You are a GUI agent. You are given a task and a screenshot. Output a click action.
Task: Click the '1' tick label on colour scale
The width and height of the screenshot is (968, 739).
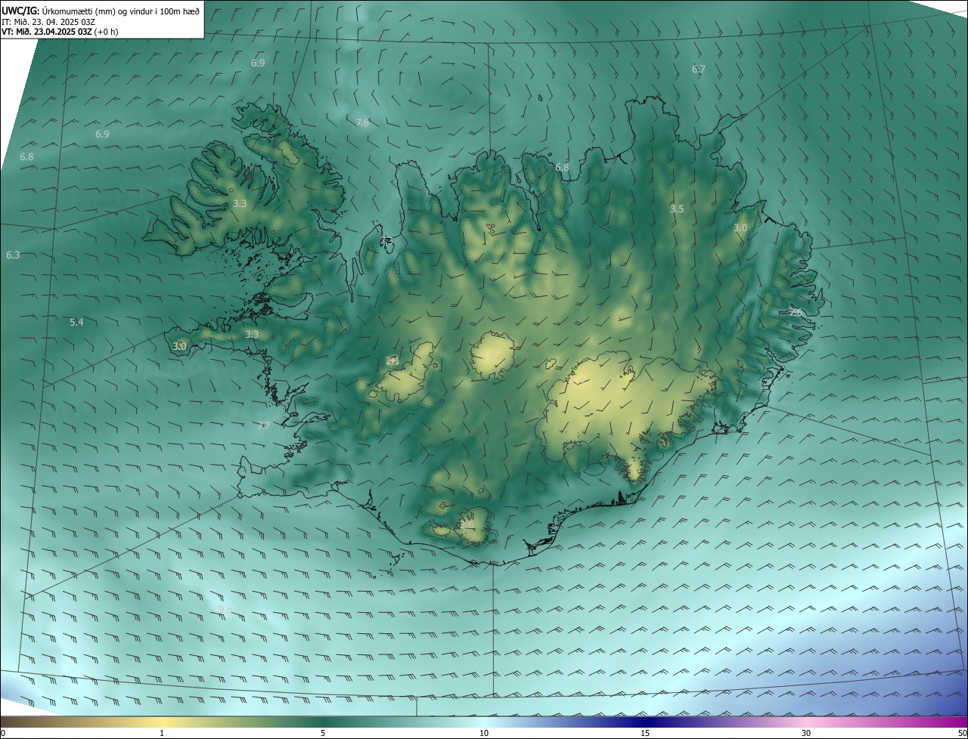[x=162, y=733]
